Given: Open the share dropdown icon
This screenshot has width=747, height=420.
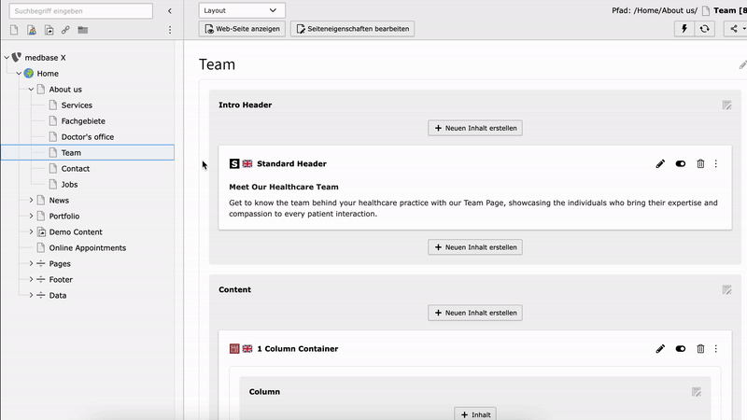Looking at the screenshot, I should coord(736,29).
